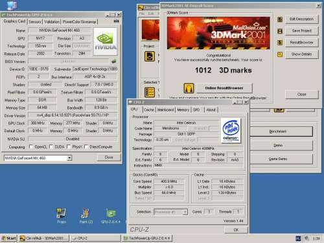Switch to the Memory tab in CPU-Z
Viewport: 324px width, 243px height.
pyautogui.click(x=183, y=110)
